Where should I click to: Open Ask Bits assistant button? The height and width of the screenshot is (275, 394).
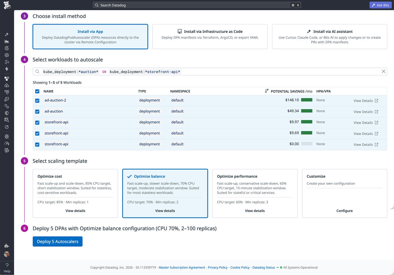380,5
